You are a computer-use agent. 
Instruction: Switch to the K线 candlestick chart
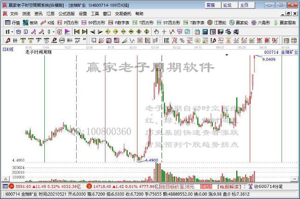point(47,23)
